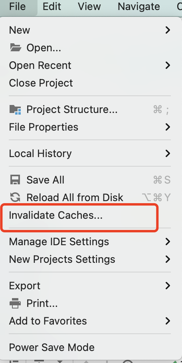The height and width of the screenshot is (363, 182).
Task: Click the Project Structure icon
Action: pos(15,109)
